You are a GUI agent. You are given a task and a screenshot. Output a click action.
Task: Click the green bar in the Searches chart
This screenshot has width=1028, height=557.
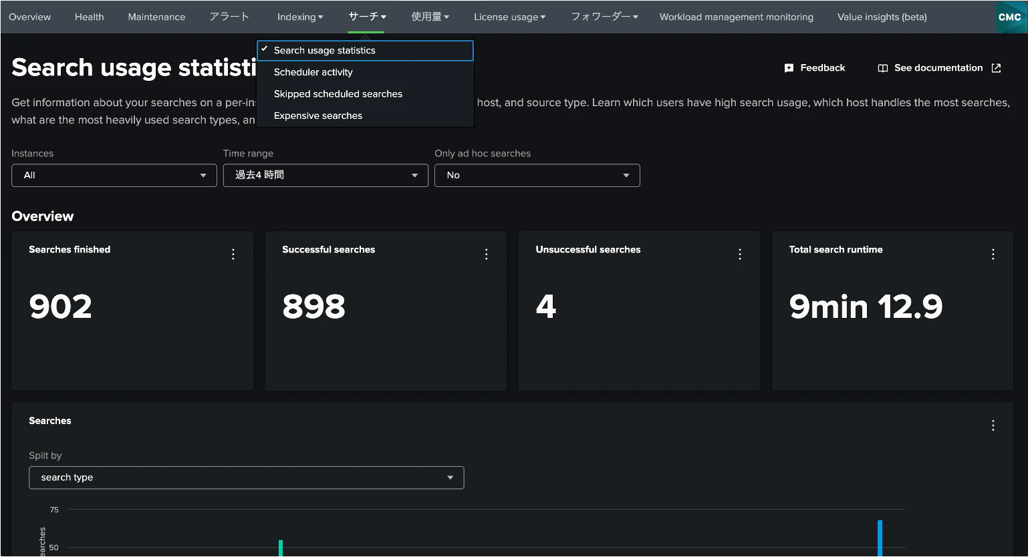[281, 548]
